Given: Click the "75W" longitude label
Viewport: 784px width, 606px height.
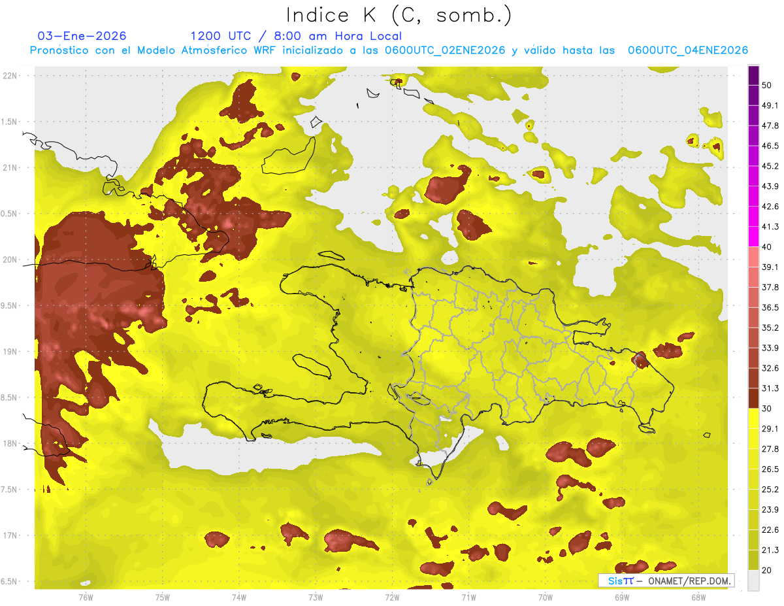Looking at the screenshot, I should [162, 598].
